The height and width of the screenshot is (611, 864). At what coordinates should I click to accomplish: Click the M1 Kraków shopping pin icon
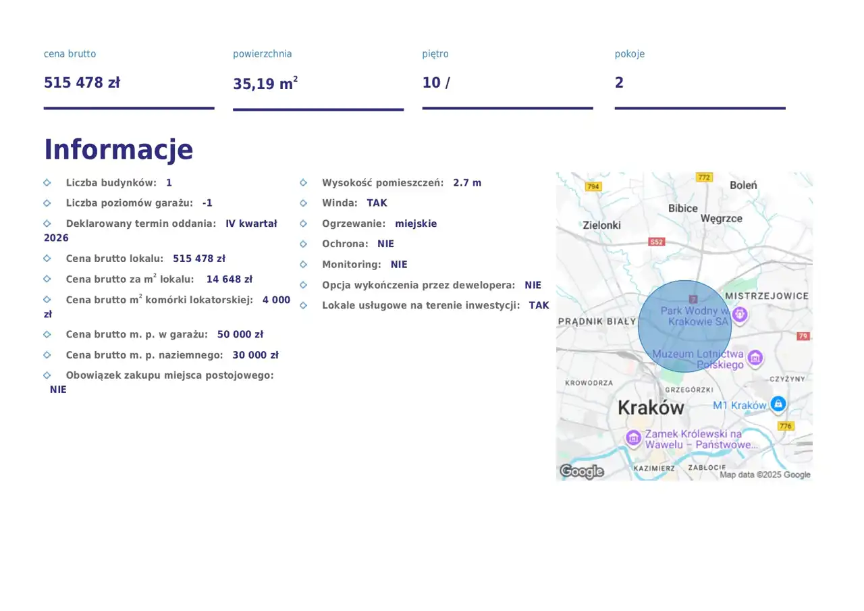coord(778,404)
